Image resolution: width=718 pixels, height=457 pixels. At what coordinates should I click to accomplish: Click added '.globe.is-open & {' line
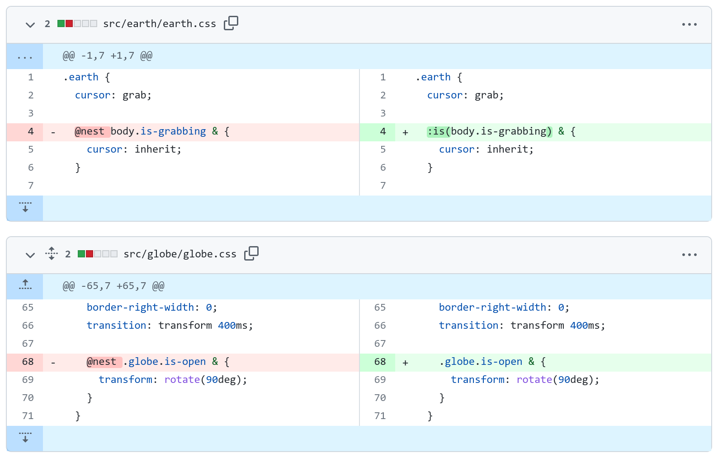point(492,362)
